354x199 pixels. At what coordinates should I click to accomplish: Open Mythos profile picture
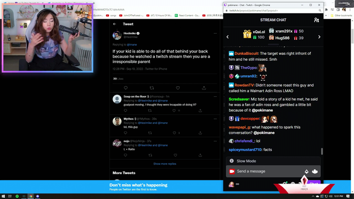(x=117, y=122)
